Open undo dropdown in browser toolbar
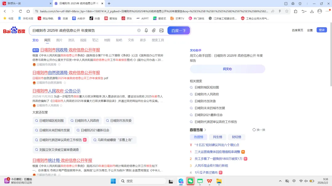Screen dimensions: 332x186 [304, 11]
